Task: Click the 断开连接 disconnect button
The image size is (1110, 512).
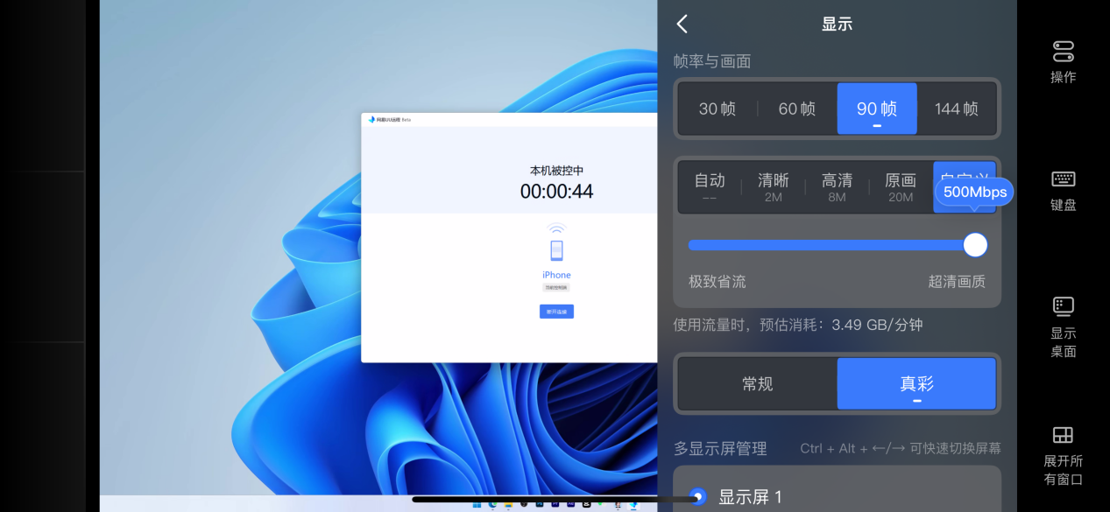Action: point(556,312)
